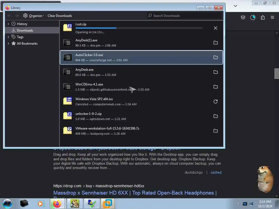
Task: Expand the Tags tree node
Action: point(8,37)
